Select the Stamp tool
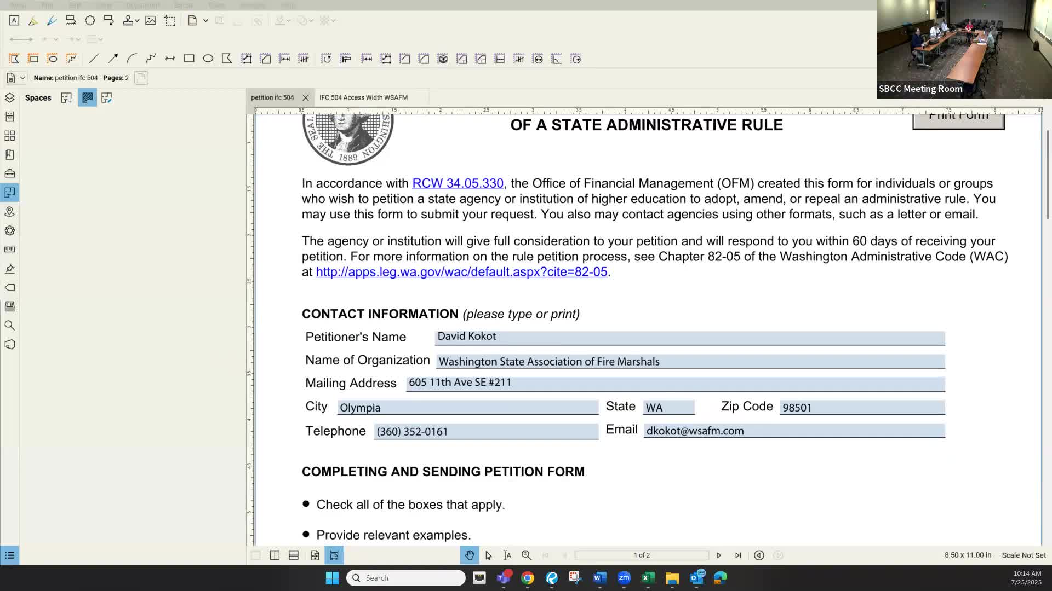 (128, 20)
